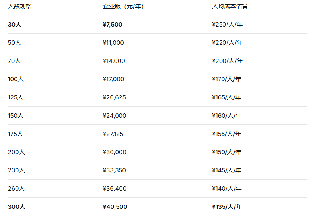Click the 企业版 (元/年) column header

(x=123, y=6)
